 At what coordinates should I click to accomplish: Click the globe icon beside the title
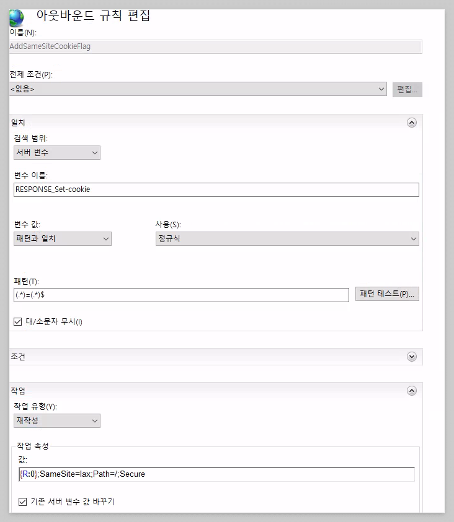point(17,18)
